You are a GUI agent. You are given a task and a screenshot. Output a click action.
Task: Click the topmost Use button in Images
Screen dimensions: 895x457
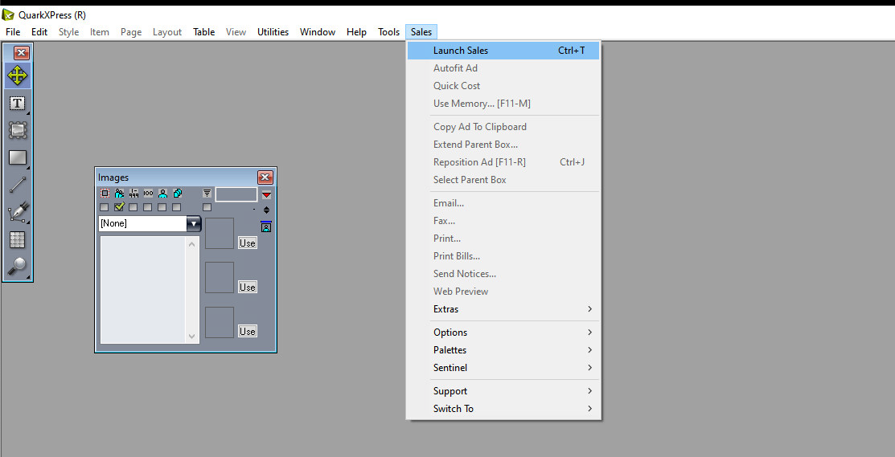click(x=247, y=243)
